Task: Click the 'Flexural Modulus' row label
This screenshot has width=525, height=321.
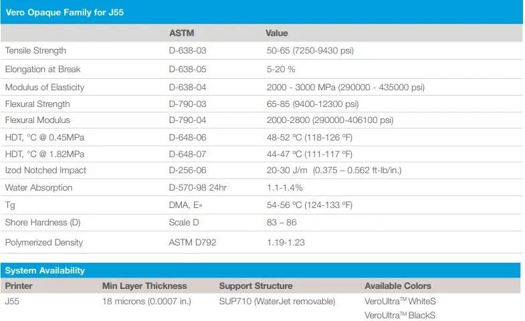Action: [x=37, y=120]
